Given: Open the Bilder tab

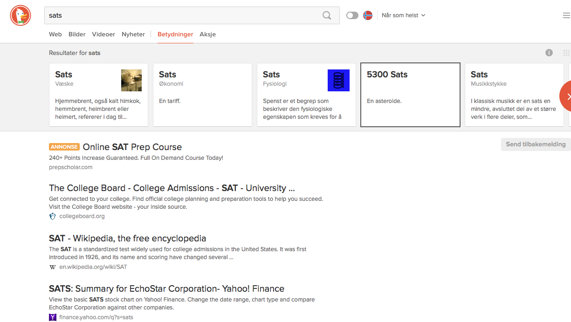Looking at the screenshot, I should click(x=77, y=34).
